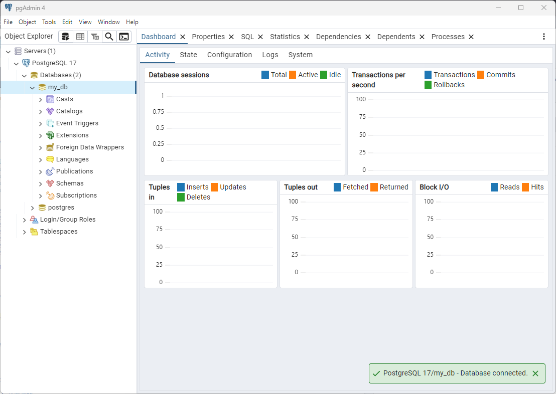Open the Statistics tab

click(x=285, y=37)
